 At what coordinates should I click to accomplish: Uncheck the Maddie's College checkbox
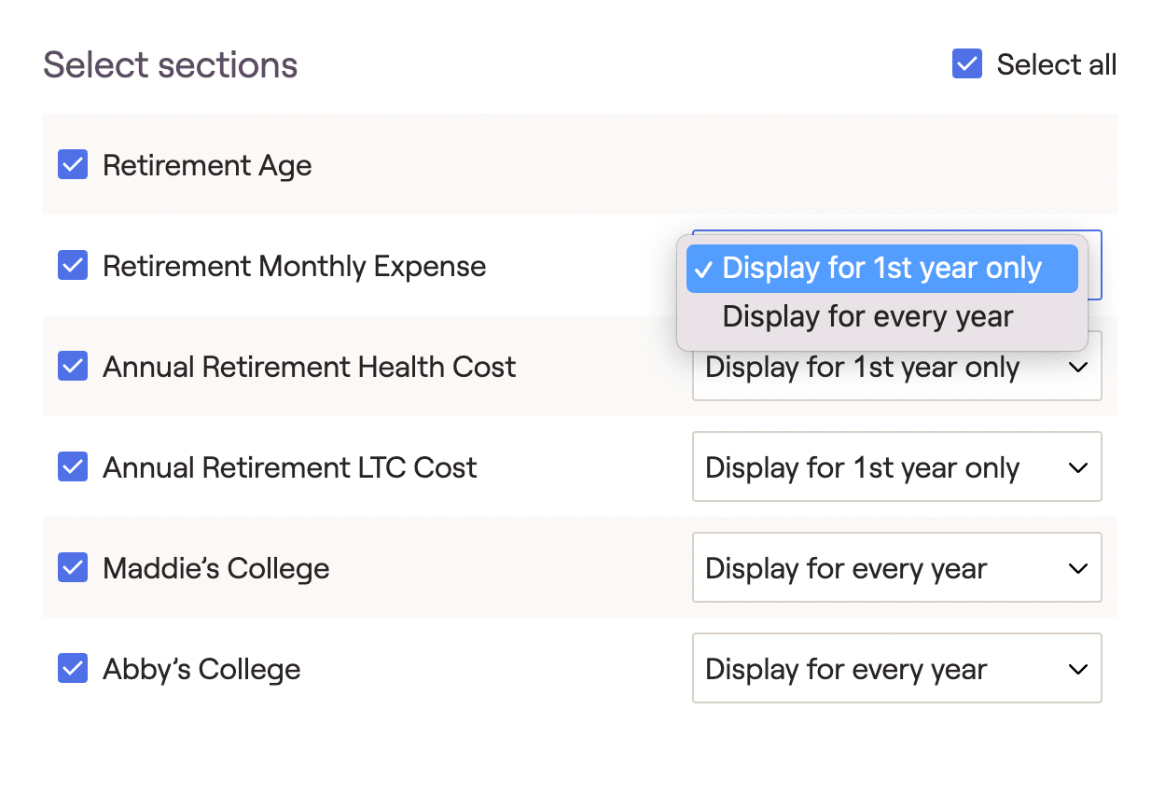73,568
